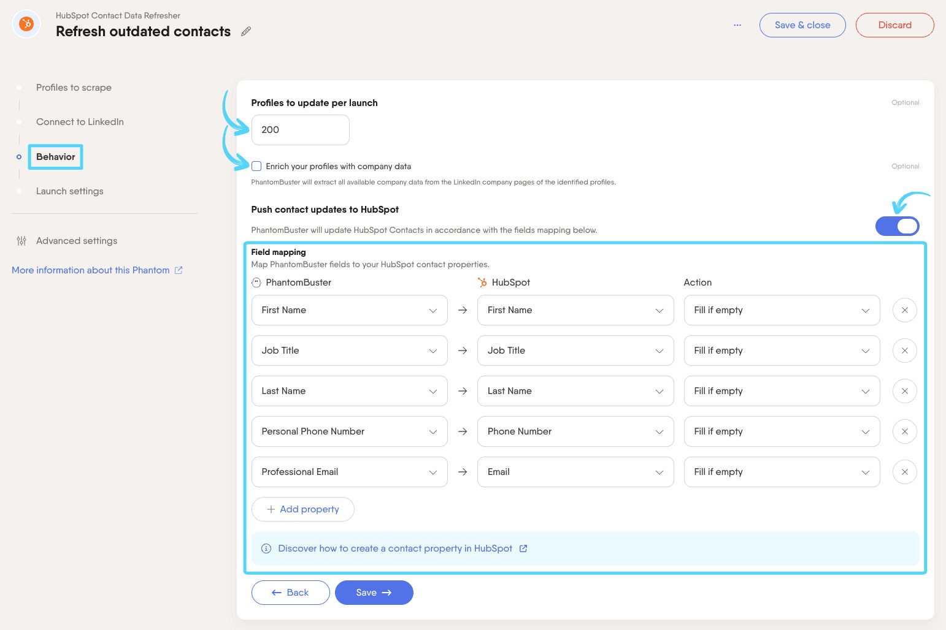The width and height of the screenshot is (946, 630).
Task: Remove the First Name mapping row
Action: click(904, 310)
